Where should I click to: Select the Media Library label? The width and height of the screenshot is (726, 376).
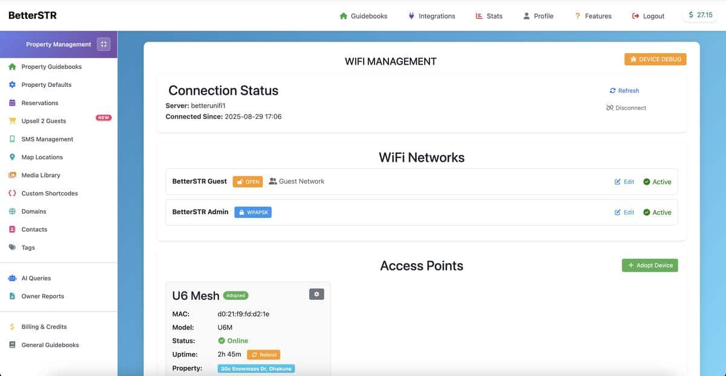tap(41, 176)
